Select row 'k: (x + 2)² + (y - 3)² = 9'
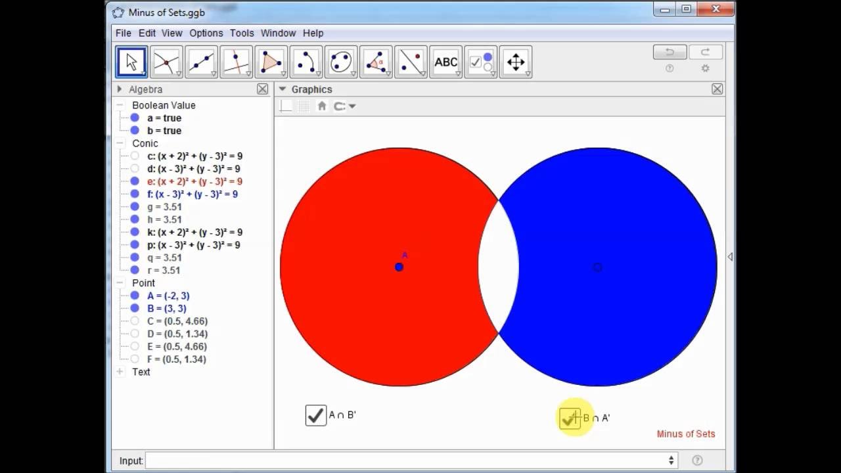 (x=194, y=232)
